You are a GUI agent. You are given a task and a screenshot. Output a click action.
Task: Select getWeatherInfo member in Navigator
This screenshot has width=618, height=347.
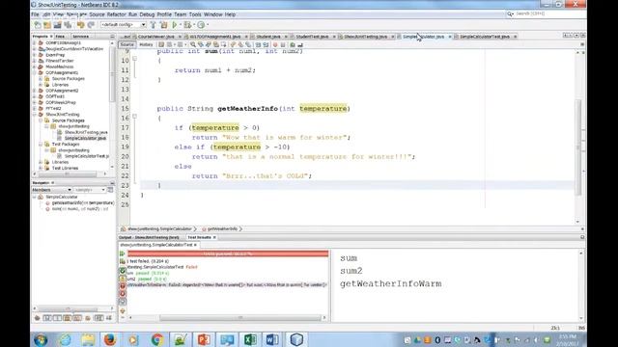pos(83,203)
